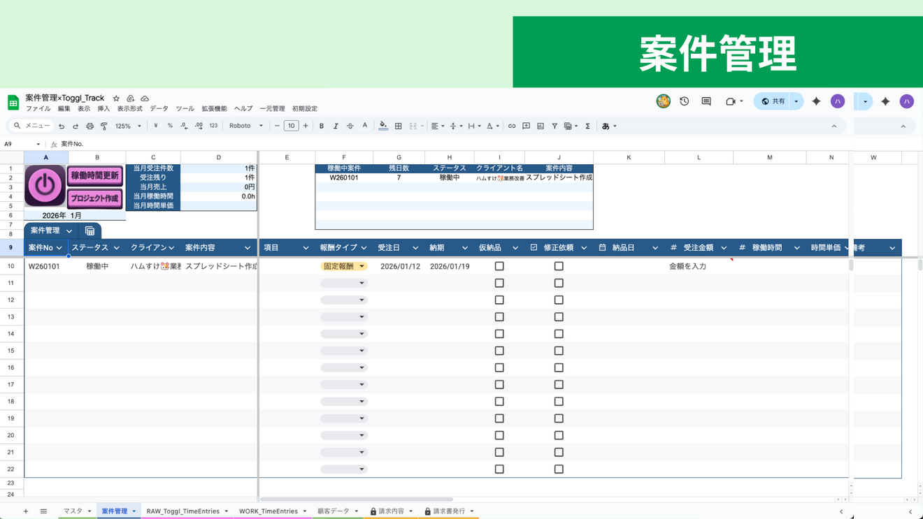Insert a comment from the toolbar

(527, 126)
